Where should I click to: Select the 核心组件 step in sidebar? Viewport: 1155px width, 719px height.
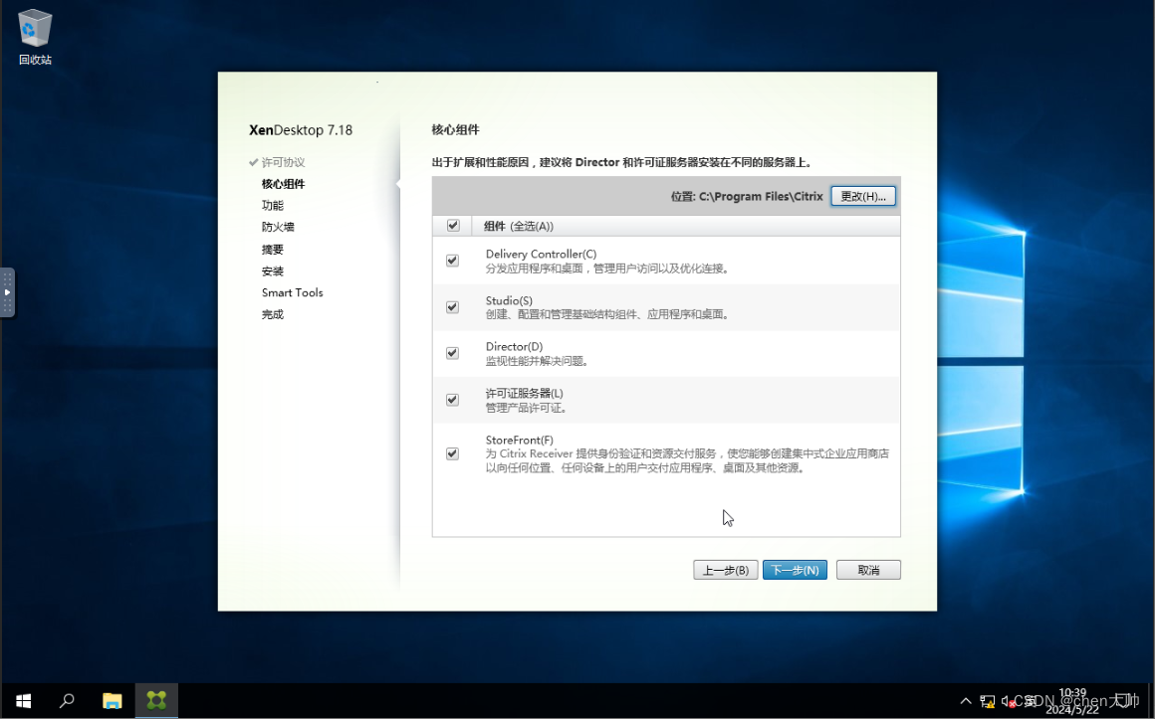click(x=283, y=184)
